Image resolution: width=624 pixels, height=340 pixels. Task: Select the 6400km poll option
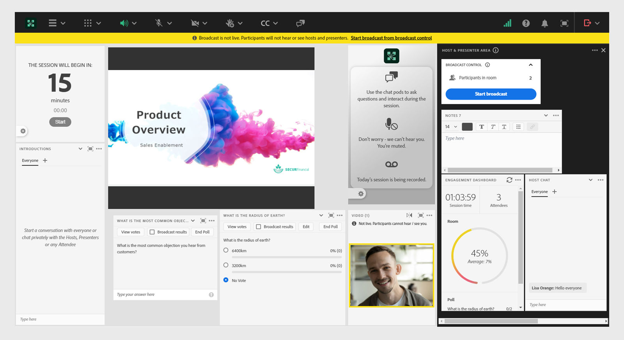pos(226,250)
